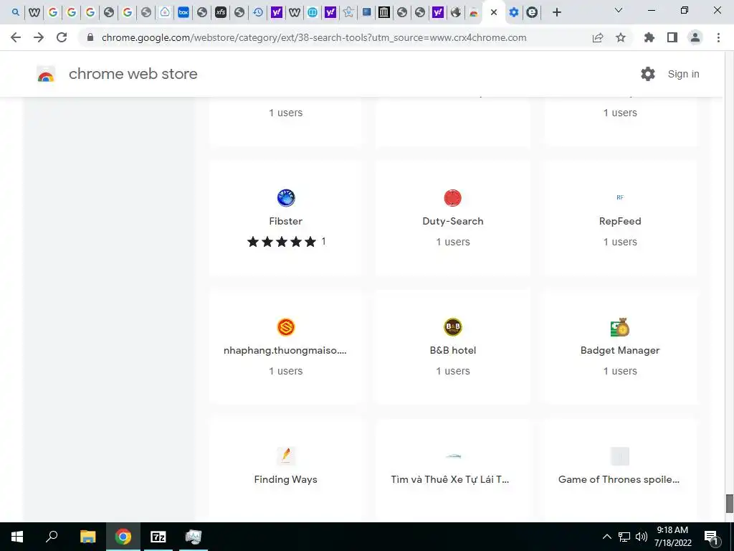Image resolution: width=734 pixels, height=551 pixels.
Task: Open the RepFeed extension title
Action: click(620, 221)
